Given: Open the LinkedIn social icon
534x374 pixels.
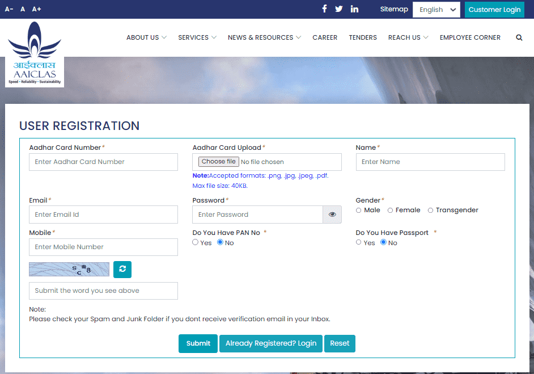Looking at the screenshot, I should click(354, 9).
